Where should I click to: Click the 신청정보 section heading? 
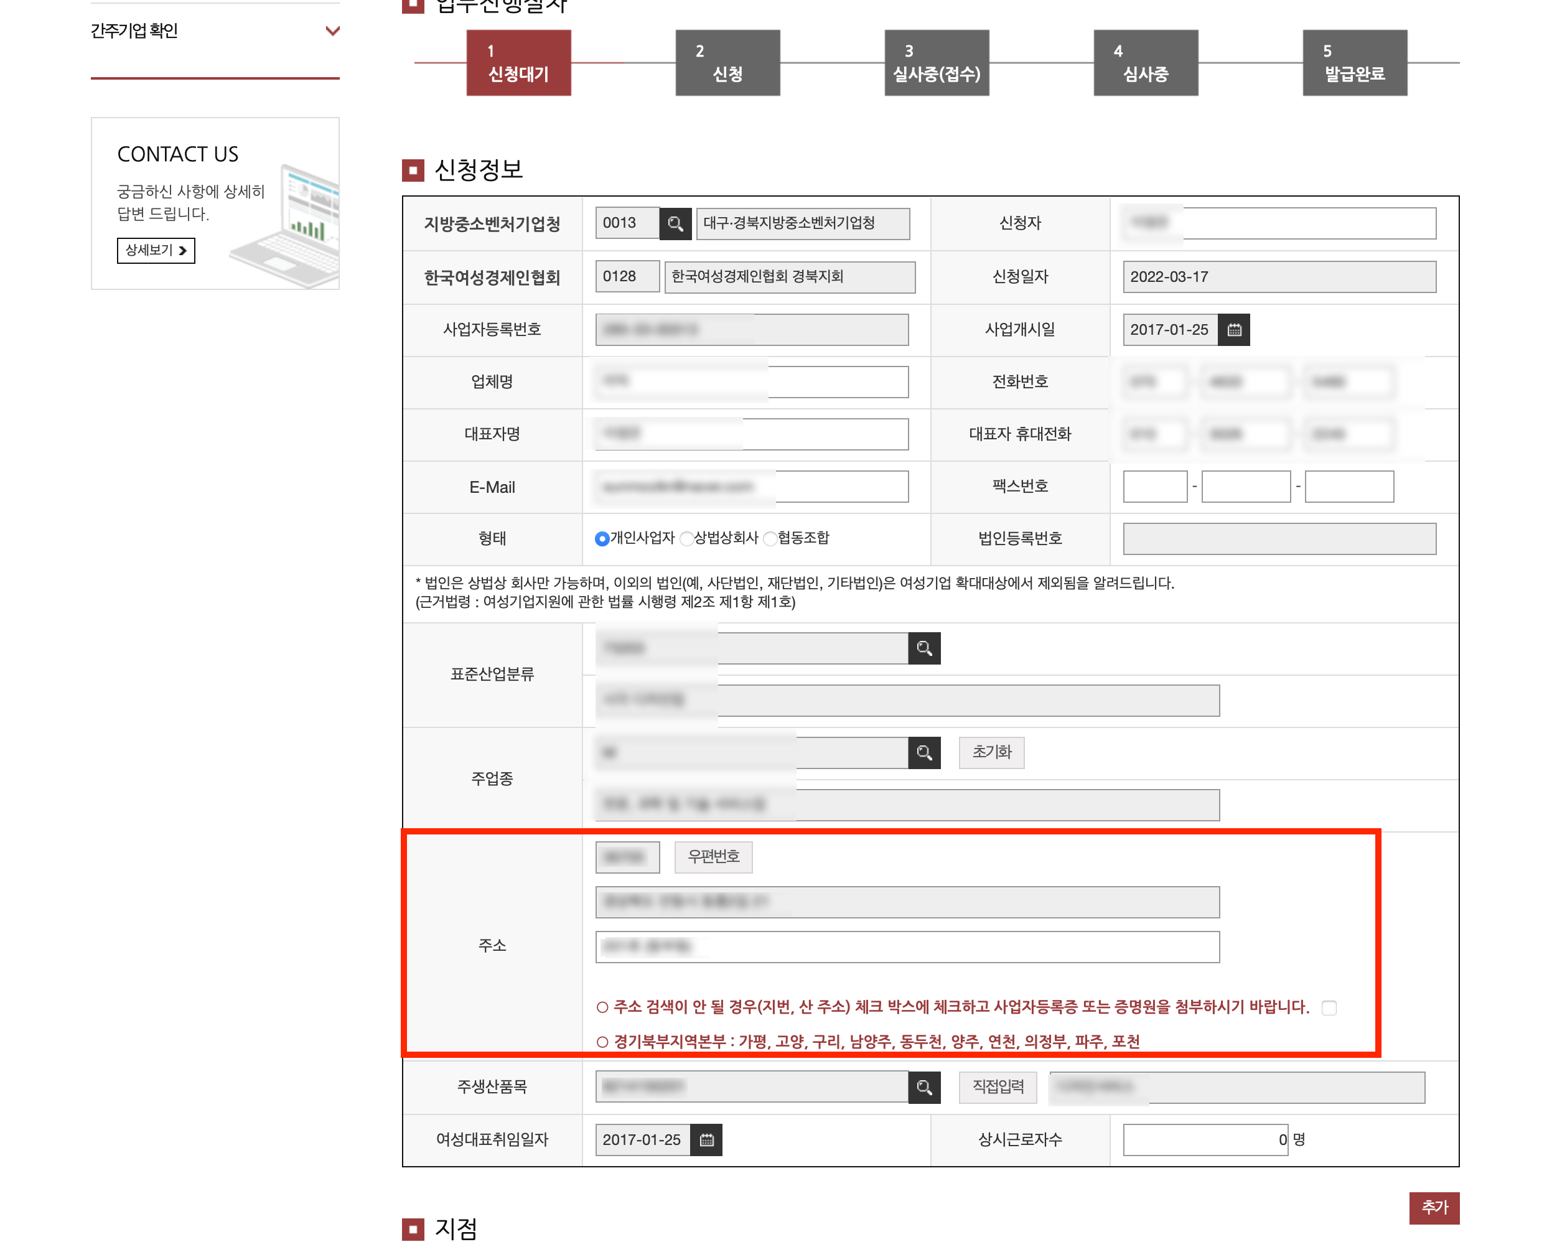pos(479,170)
